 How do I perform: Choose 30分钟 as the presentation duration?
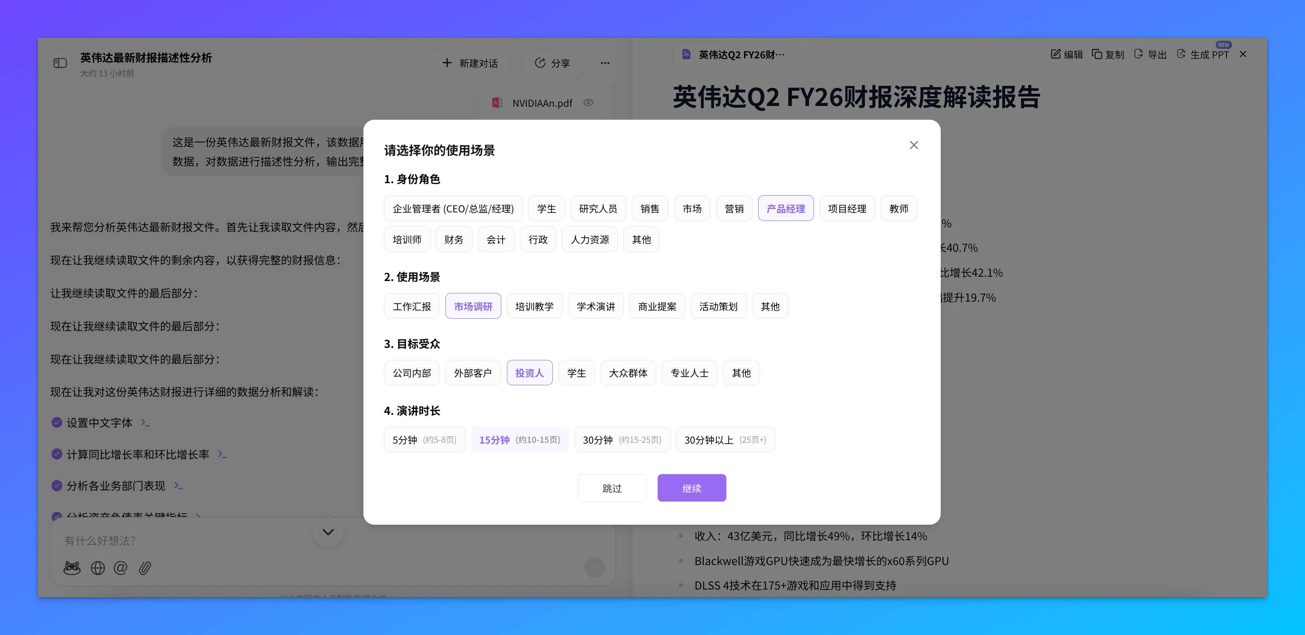(622, 439)
